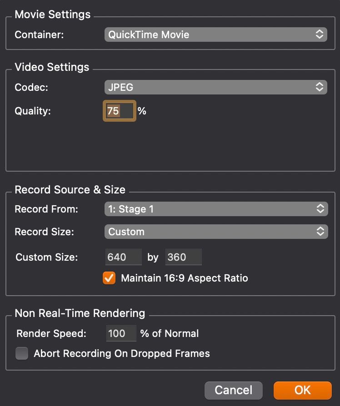The image size is (340, 406).
Task: Open the Record From dropdown
Action: tap(216, 209)
